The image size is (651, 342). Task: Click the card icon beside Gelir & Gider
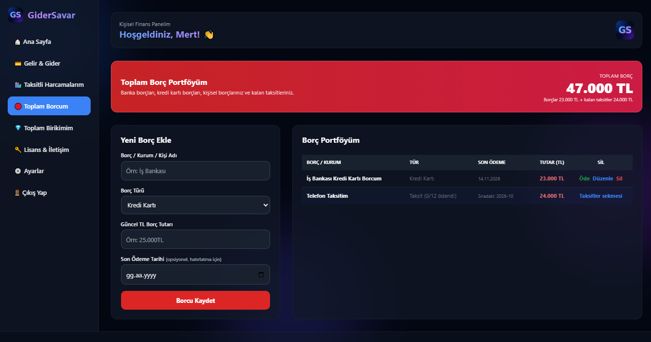point(18,64)
